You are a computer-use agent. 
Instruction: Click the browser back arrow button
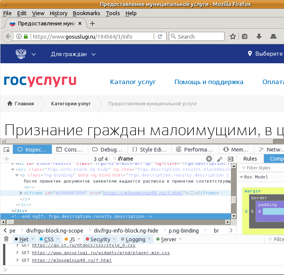(x=8, y=37)
